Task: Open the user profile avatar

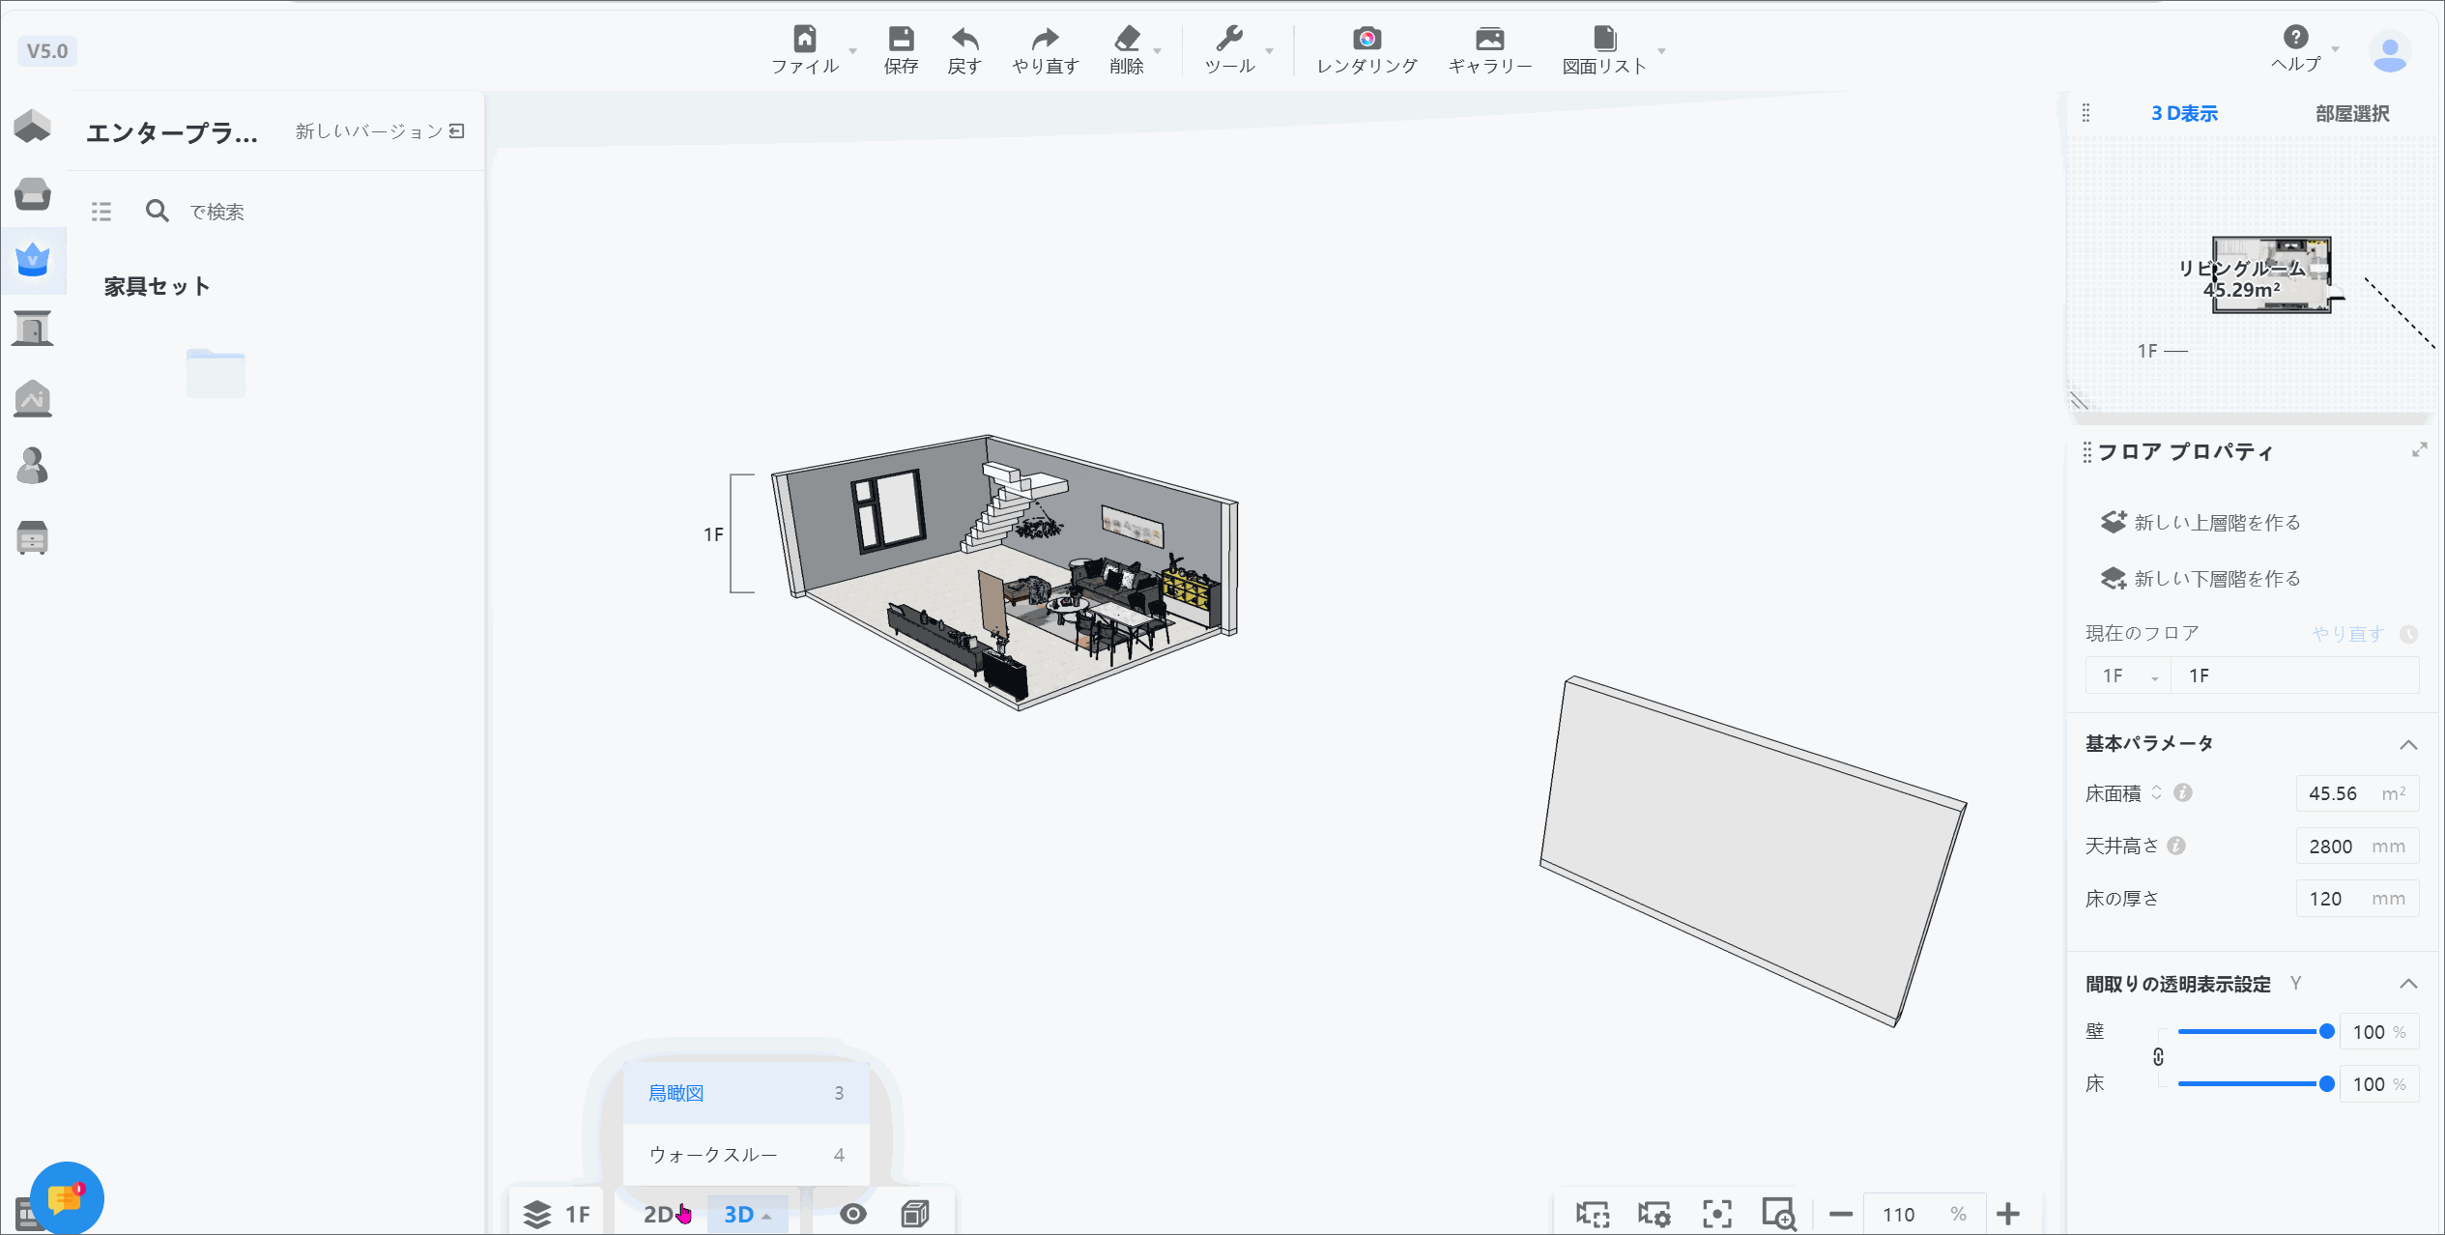Action: [x=2389, y=52]
